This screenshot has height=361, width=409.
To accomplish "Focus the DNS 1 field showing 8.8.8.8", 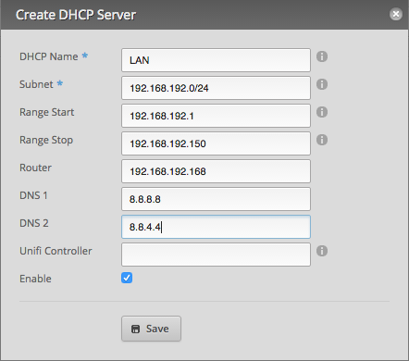I will tap(216, 199).
